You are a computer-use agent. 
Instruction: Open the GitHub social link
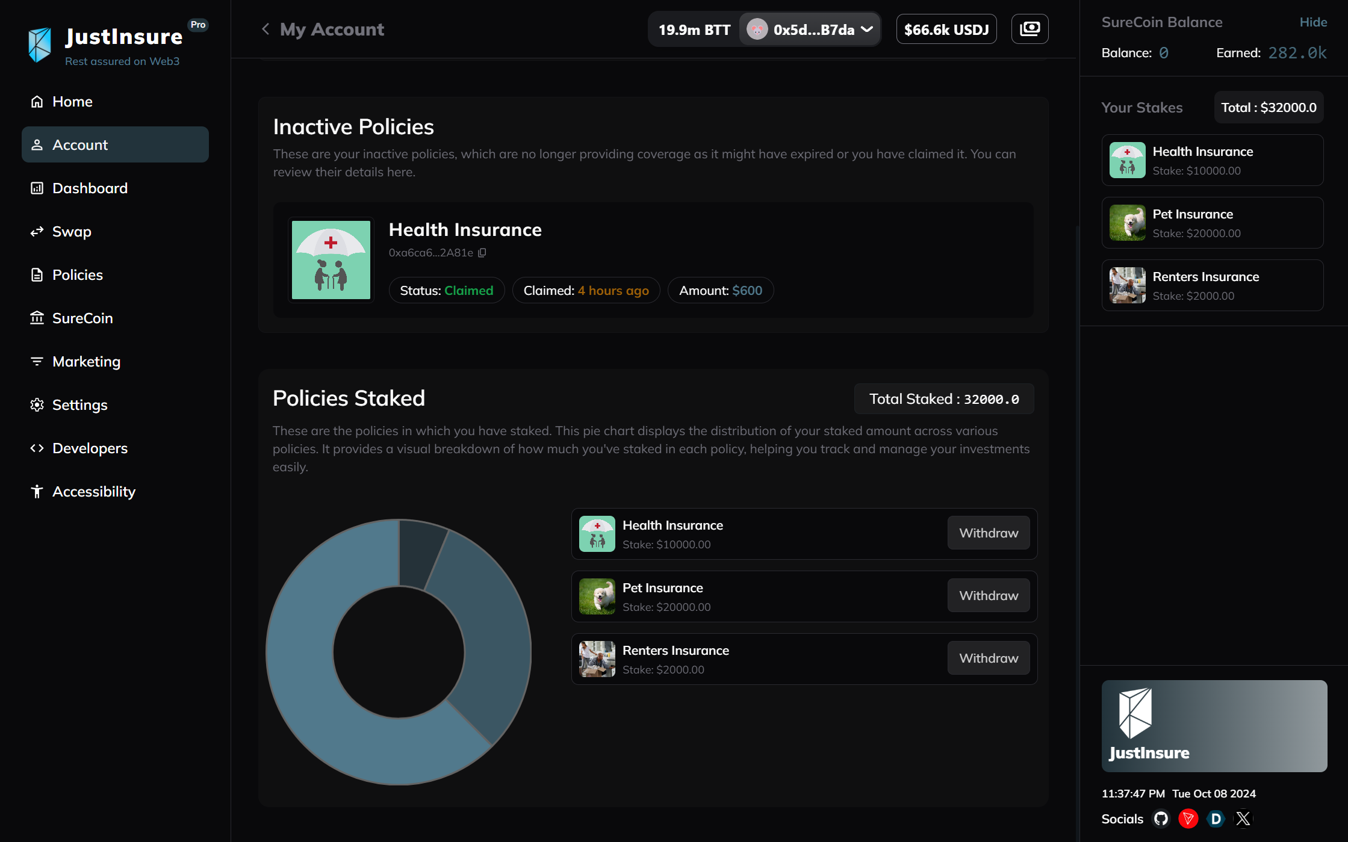[x=1161, y=819]
